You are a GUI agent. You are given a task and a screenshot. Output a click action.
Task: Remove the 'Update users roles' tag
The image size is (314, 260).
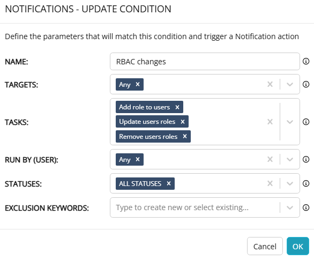pyautogui.click(x=182, y=122)
